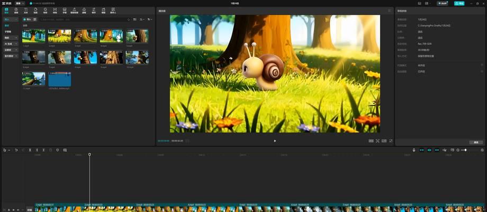Screen dimensions: 487x212
Task: Expand the AI Generate section in sidebar
Action: (x=11, y=44)
